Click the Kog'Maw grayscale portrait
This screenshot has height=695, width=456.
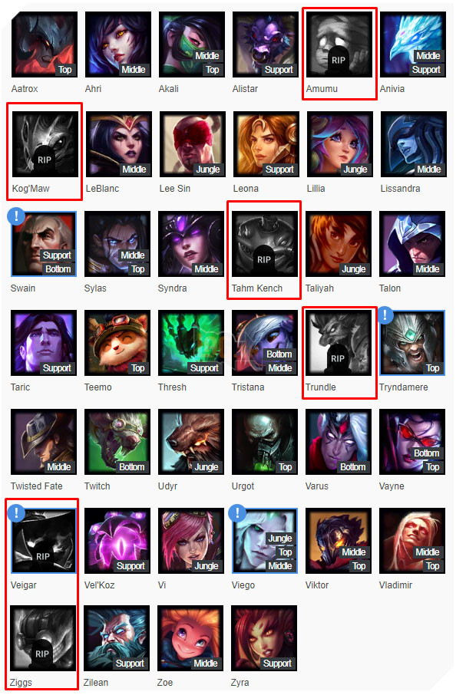click(45, 144)
